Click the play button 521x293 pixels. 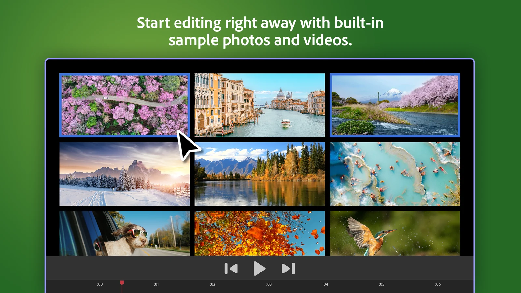pyautogui.click(x=259, y=269)
